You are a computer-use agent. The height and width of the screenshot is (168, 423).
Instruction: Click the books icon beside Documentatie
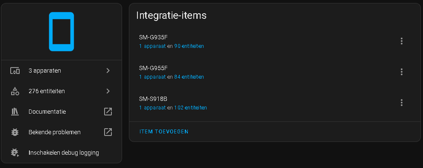pos(15,112)
